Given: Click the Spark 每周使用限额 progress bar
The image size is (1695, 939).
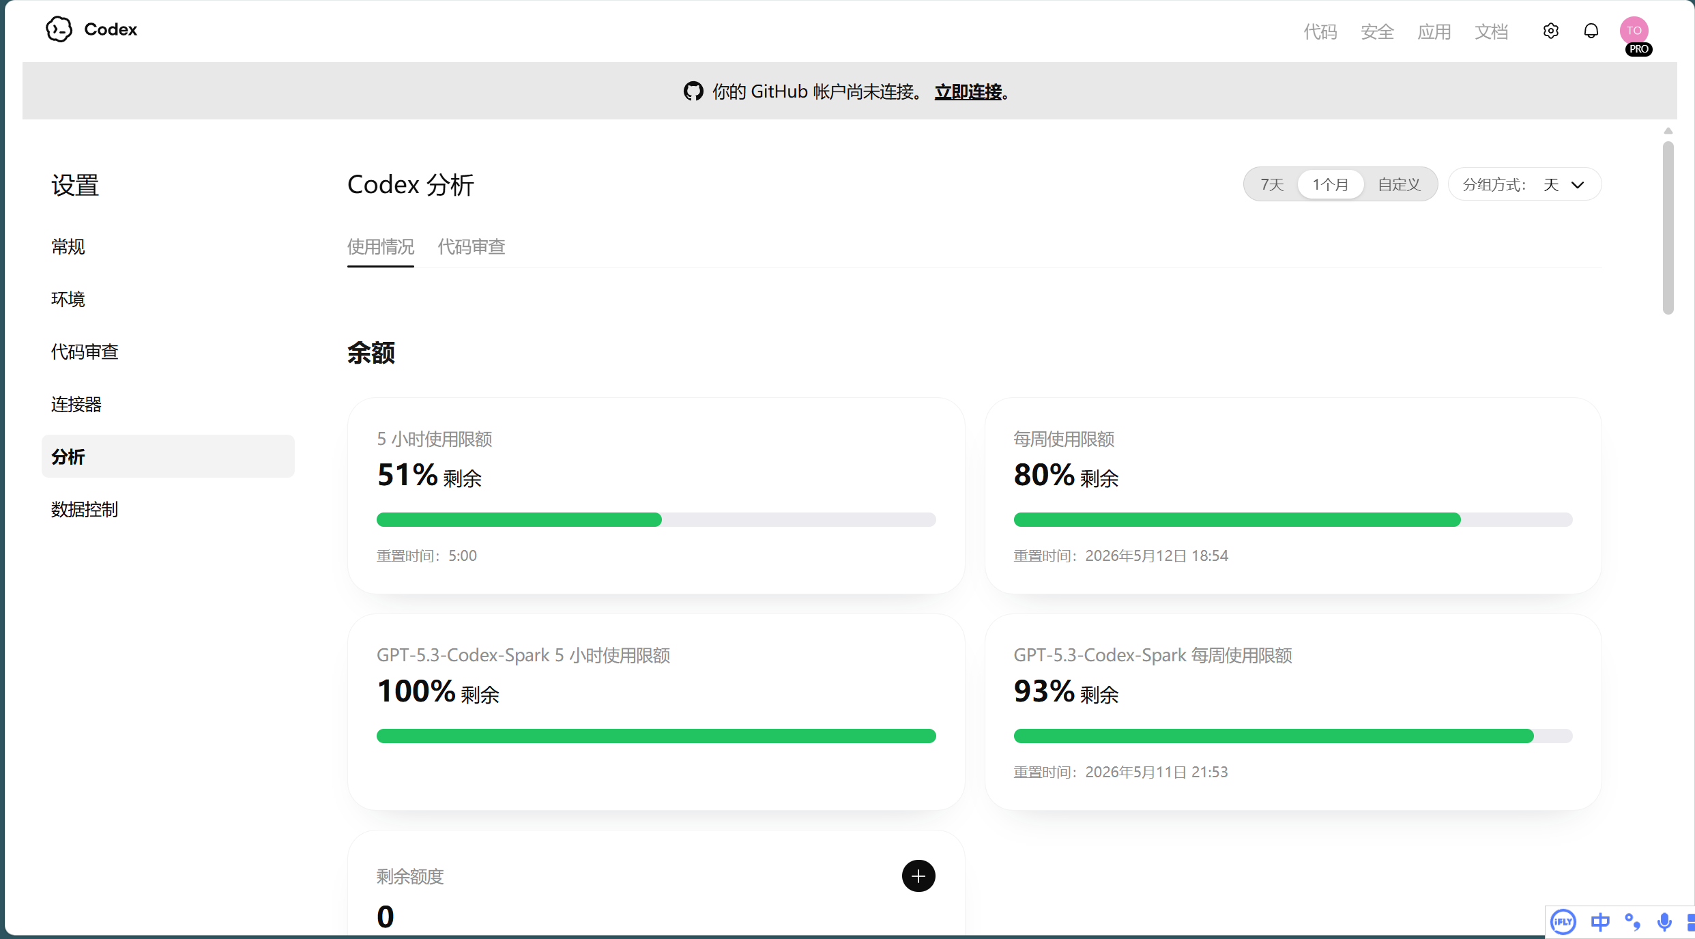Looking at the screenshot, I should coord(1293,736).
